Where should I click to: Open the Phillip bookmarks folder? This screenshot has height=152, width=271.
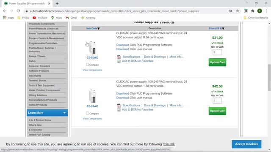coord(23,18)
